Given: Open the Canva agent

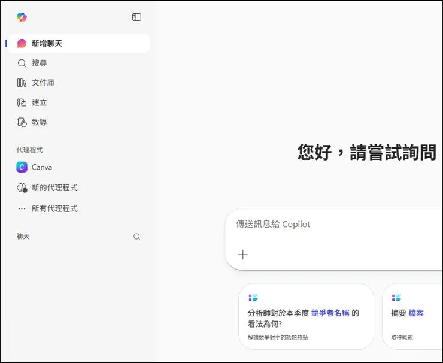Looking at the screenshot, I should [80, 167].
